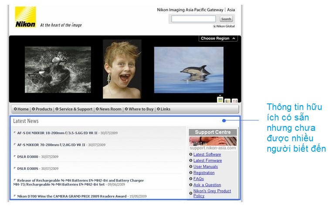
Task: Open Rechargeable Ni-MH Batteries release news
Action: pyautogui.click(x=78, y=182)
